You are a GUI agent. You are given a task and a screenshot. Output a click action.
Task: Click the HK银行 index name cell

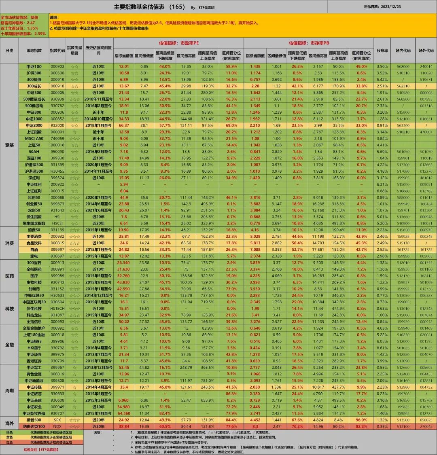click(34, 348)
